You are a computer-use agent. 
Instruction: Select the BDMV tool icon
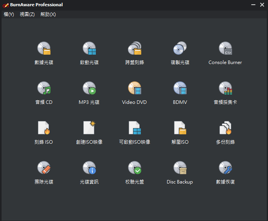click(x=180, y=88)
